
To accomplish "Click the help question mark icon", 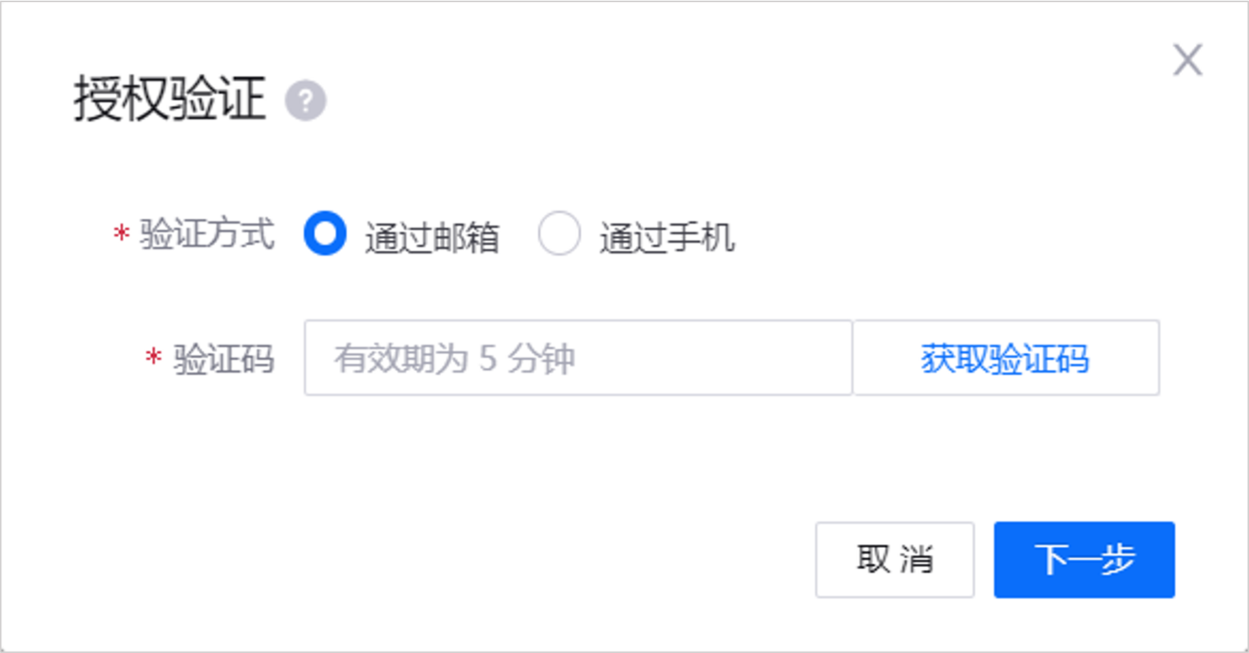I will (x=306, y=101).
